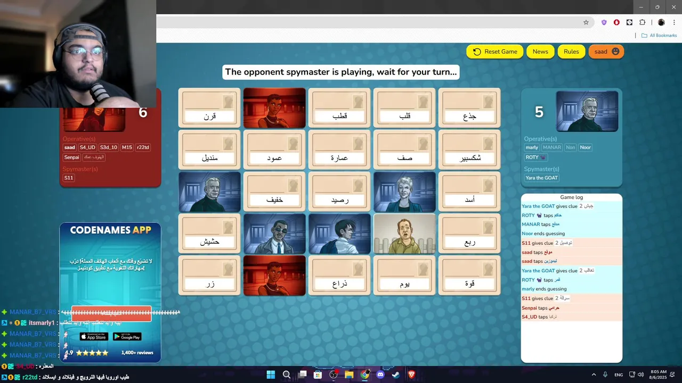Open the clock showing 8:05 AM
The height and width of the screenshot is (383, 682).
[x=659, y=374]
